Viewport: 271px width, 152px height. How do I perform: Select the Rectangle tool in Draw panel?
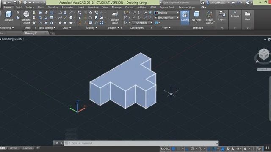(65, 23)
